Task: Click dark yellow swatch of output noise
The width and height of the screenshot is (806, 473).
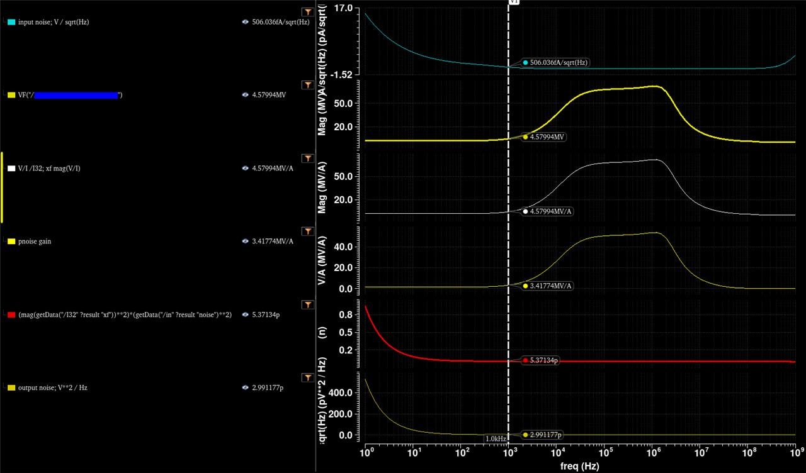Action: coord(11,388)
